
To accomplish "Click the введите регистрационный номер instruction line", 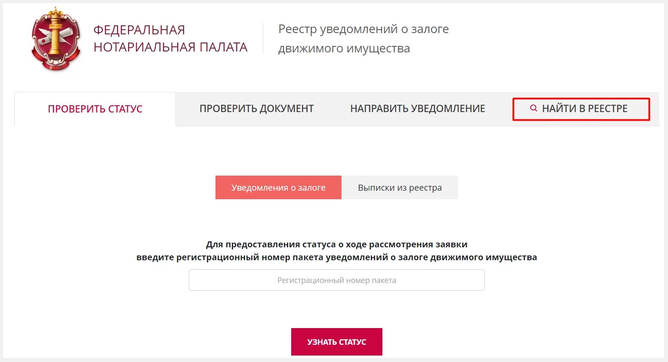I will click(x=337, y=257).
